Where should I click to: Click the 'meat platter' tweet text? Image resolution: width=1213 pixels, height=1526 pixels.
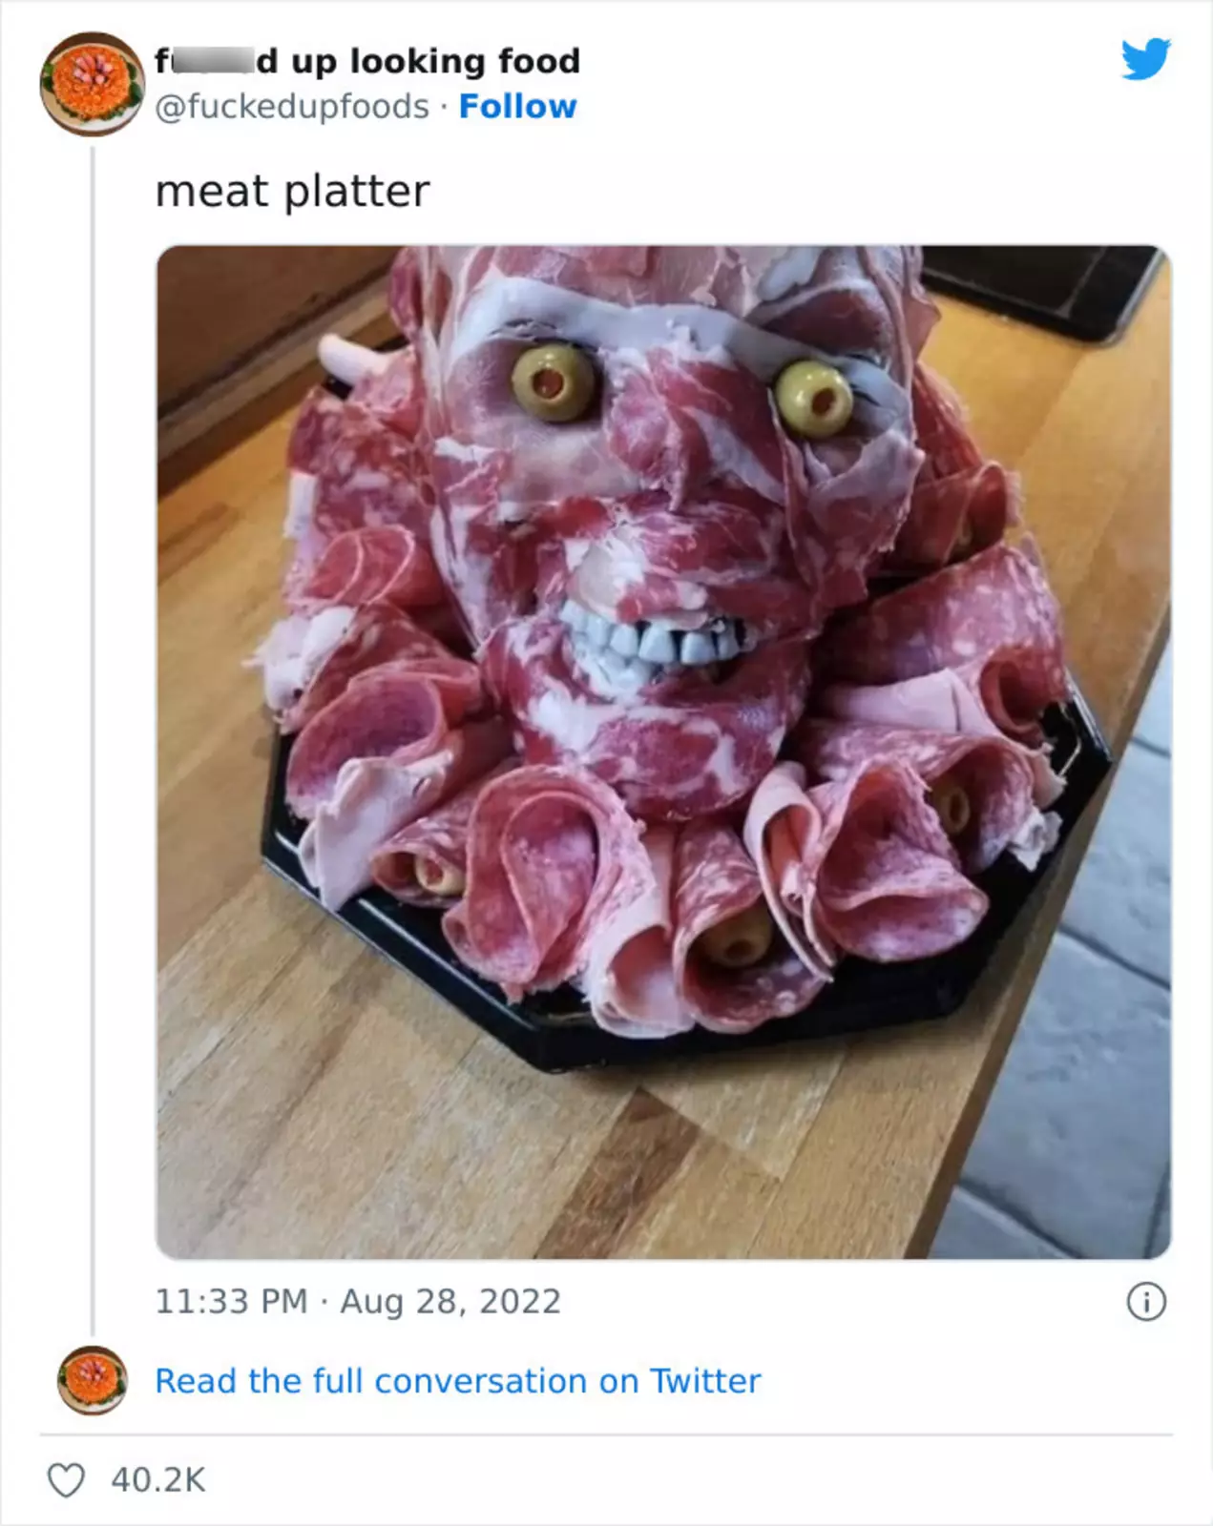pyautogui.click(x=292, y=192)
